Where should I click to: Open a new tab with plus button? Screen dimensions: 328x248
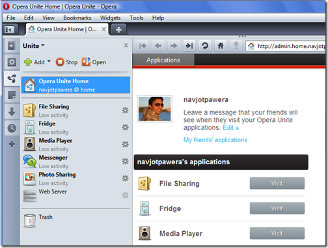point(118,29)
